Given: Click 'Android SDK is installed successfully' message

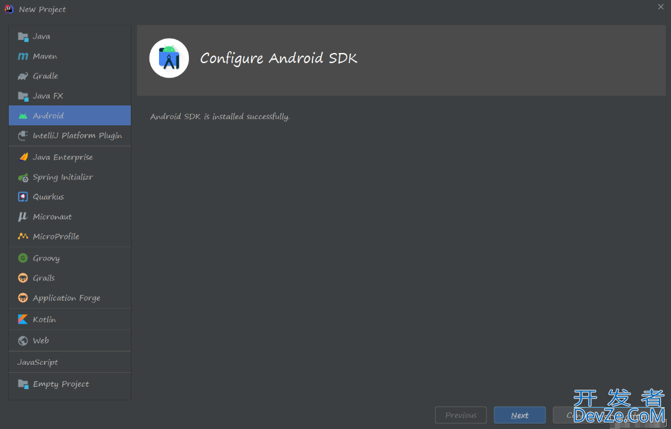Looking at the screenshot, I should 220,117.
